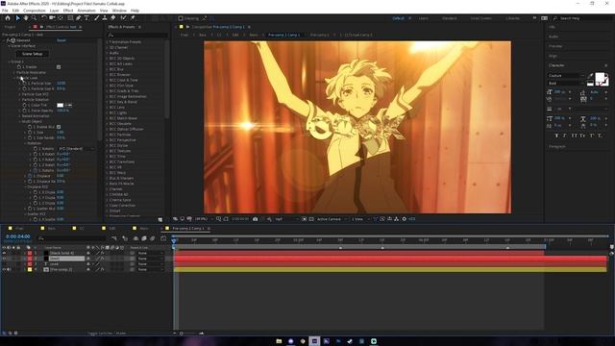The height and width of the screenshot is (346, 615).
Task: Click the region of interest icon in viewer
Action: pyautogui.click(x=305, y=219)
